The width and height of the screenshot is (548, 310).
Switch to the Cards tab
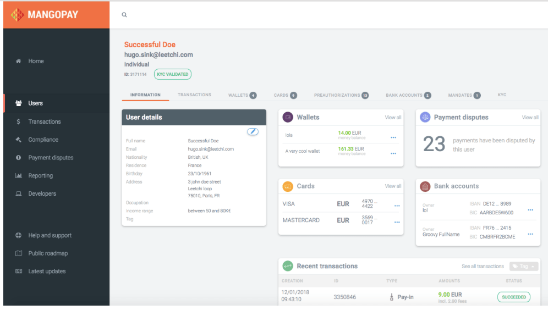coord(285,95)
